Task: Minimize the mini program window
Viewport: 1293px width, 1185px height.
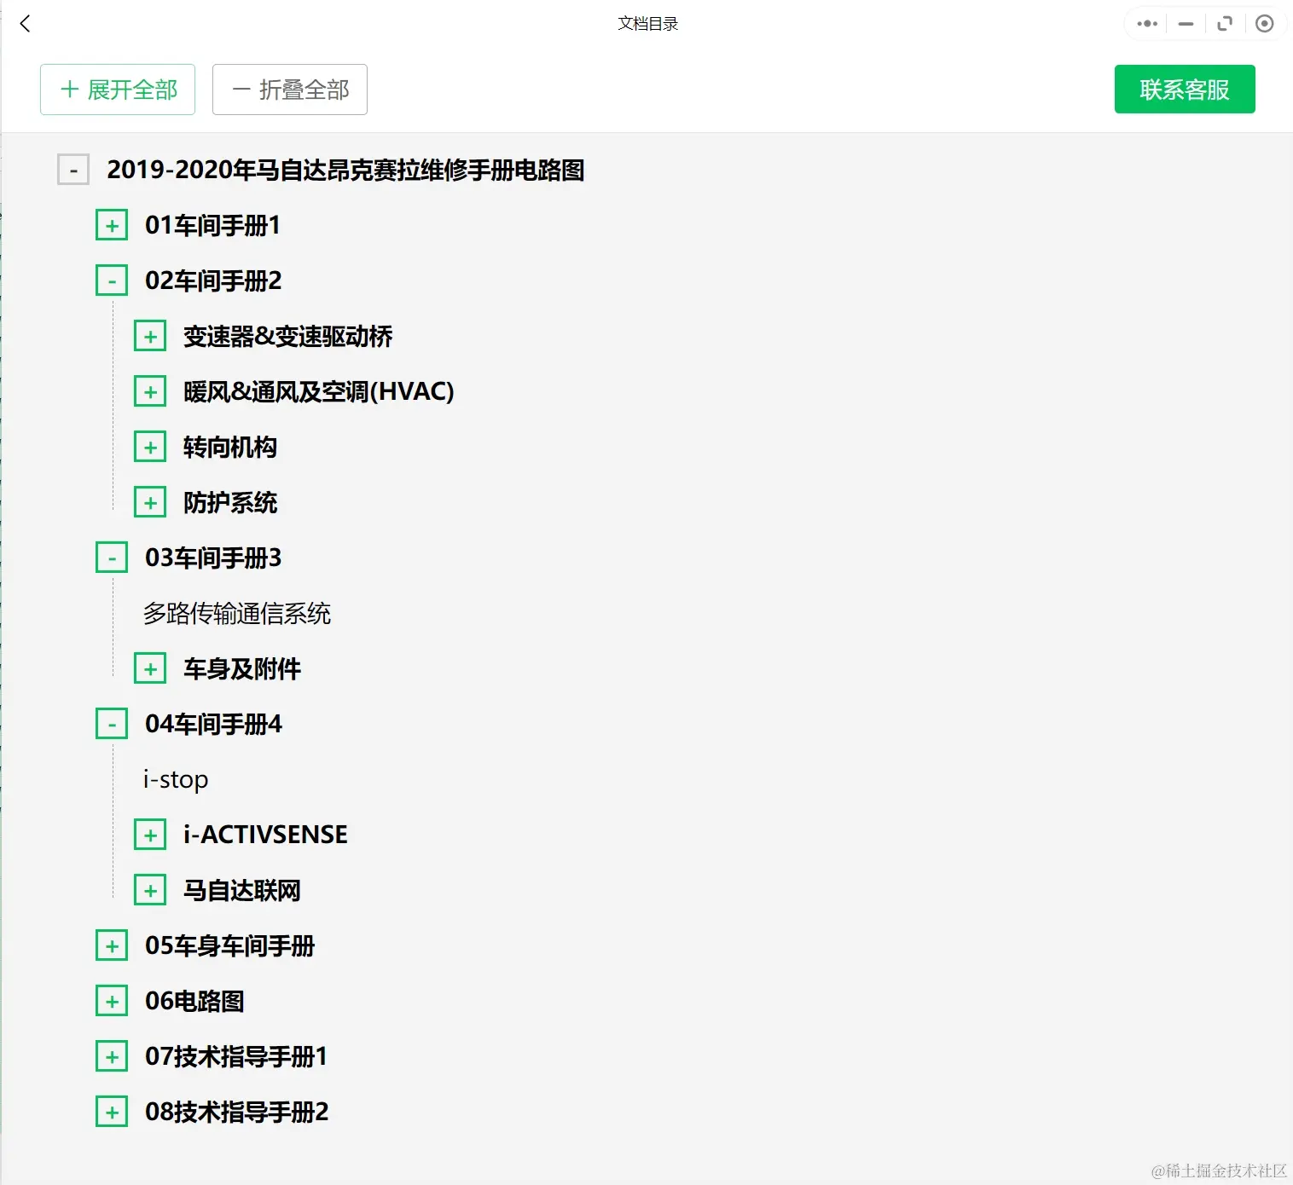Action: pyautogui.click(x=1185, y=23)
